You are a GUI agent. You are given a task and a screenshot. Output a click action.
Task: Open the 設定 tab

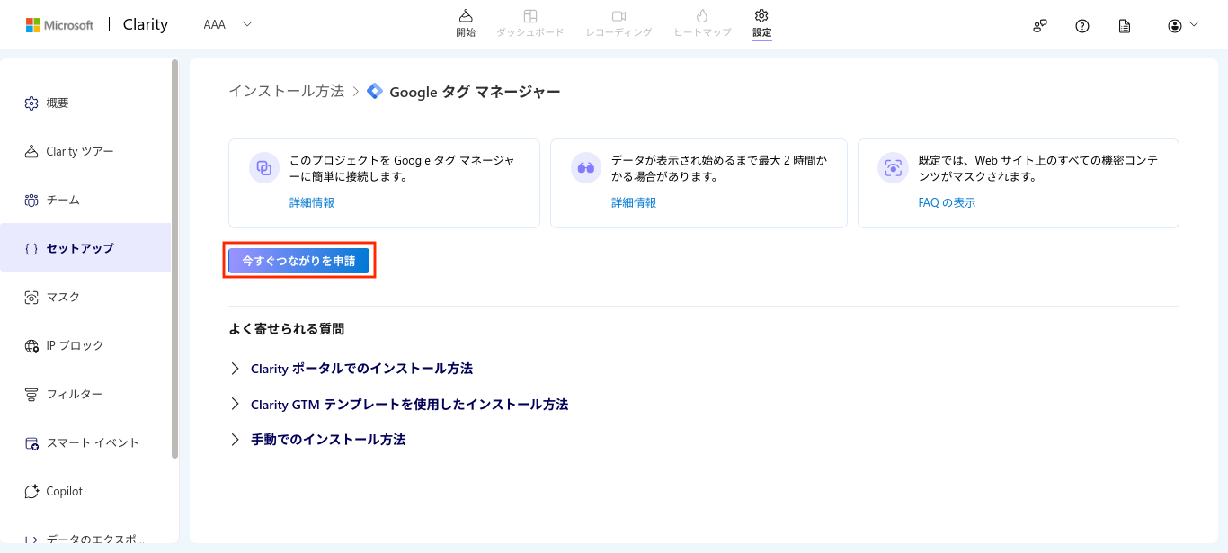tap(761, 23)
